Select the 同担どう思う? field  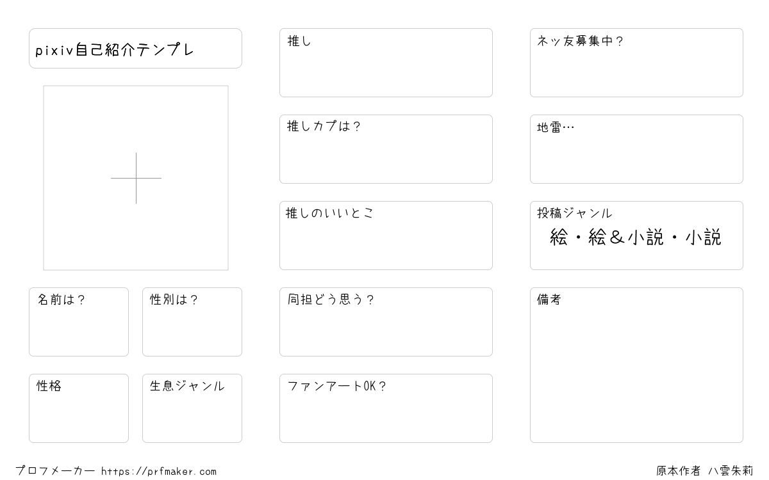click(386, 322)
